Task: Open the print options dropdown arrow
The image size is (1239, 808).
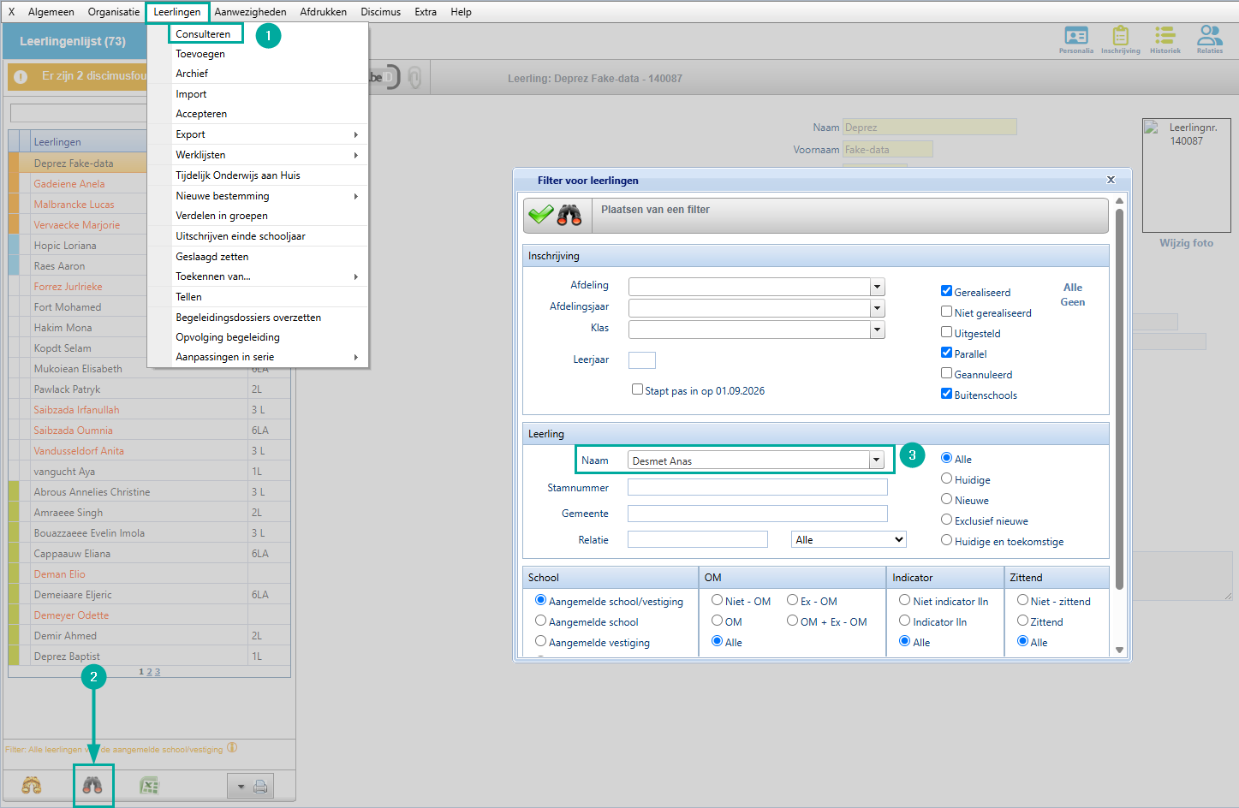Action: click(x=241, y=787)
